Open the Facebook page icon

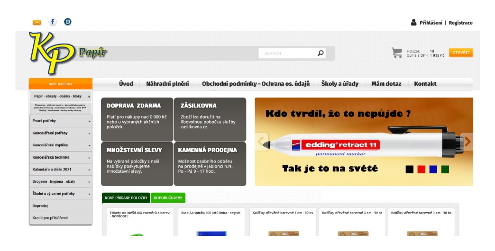pyautogui.click(x=53, y=22)
